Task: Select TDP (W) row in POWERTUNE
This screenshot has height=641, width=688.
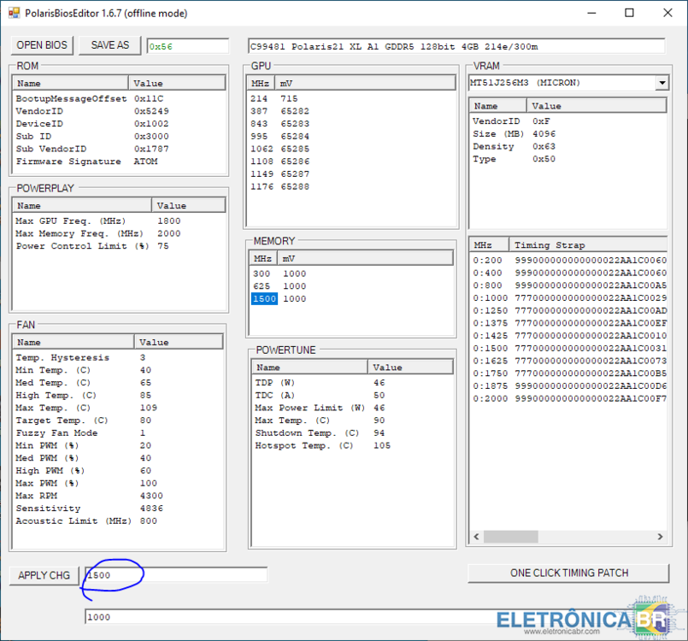Action: [x=276, y=383]
